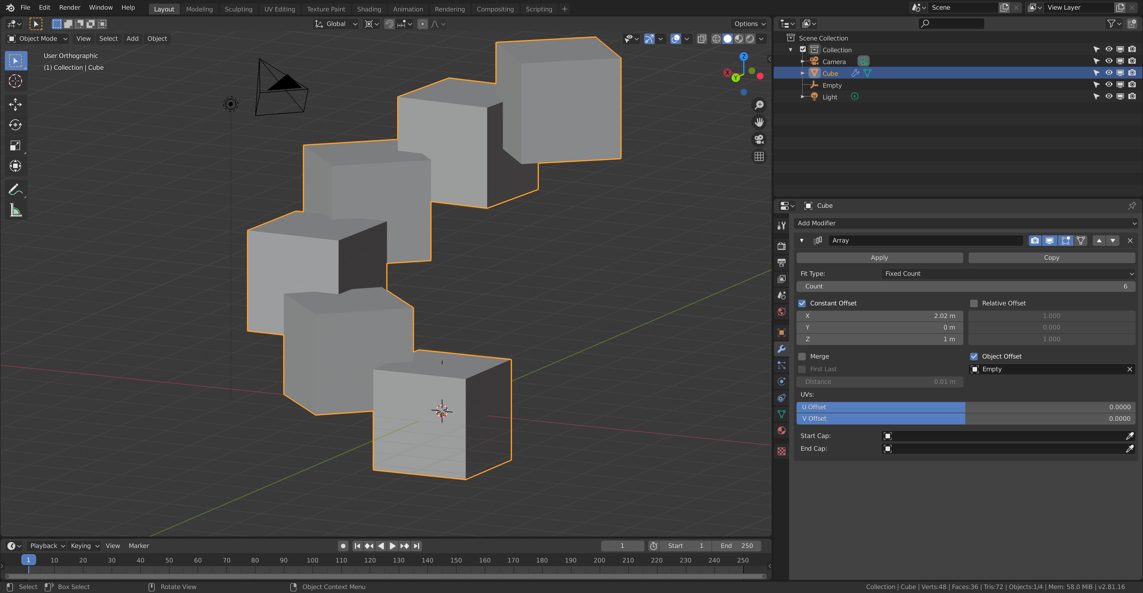1143x593 pixels.
Task: Activate the Measure tool
Action: click(x=15, y=210)
